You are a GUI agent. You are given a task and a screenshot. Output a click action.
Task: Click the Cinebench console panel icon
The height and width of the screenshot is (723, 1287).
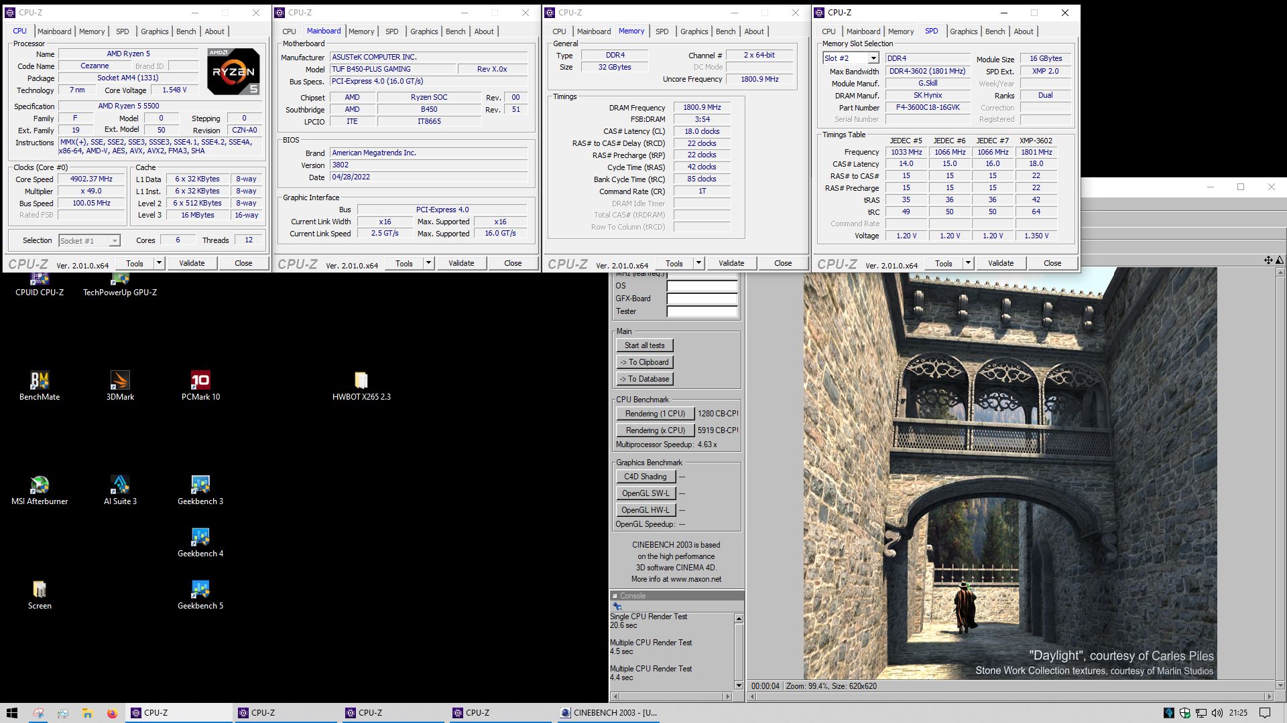[x=617, y=607]
